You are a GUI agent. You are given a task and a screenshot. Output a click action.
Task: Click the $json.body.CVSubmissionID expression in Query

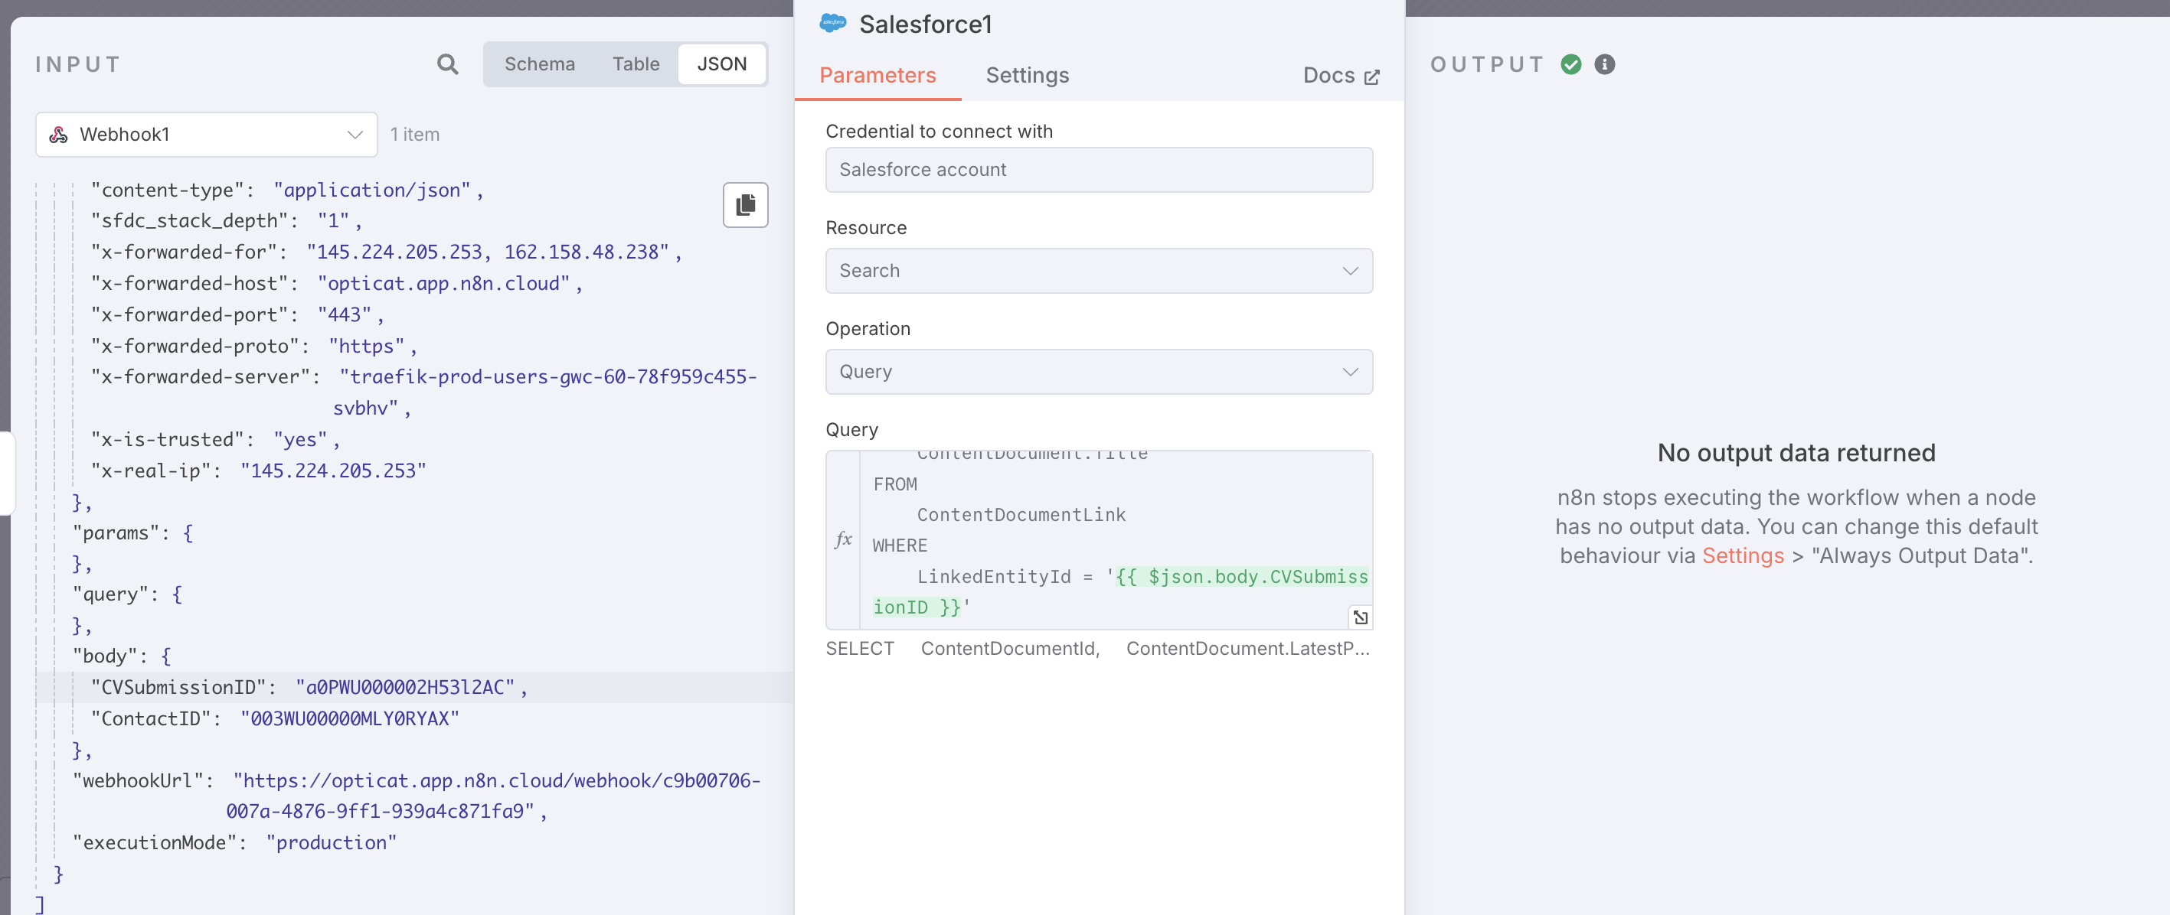(x=1120, y=591)
